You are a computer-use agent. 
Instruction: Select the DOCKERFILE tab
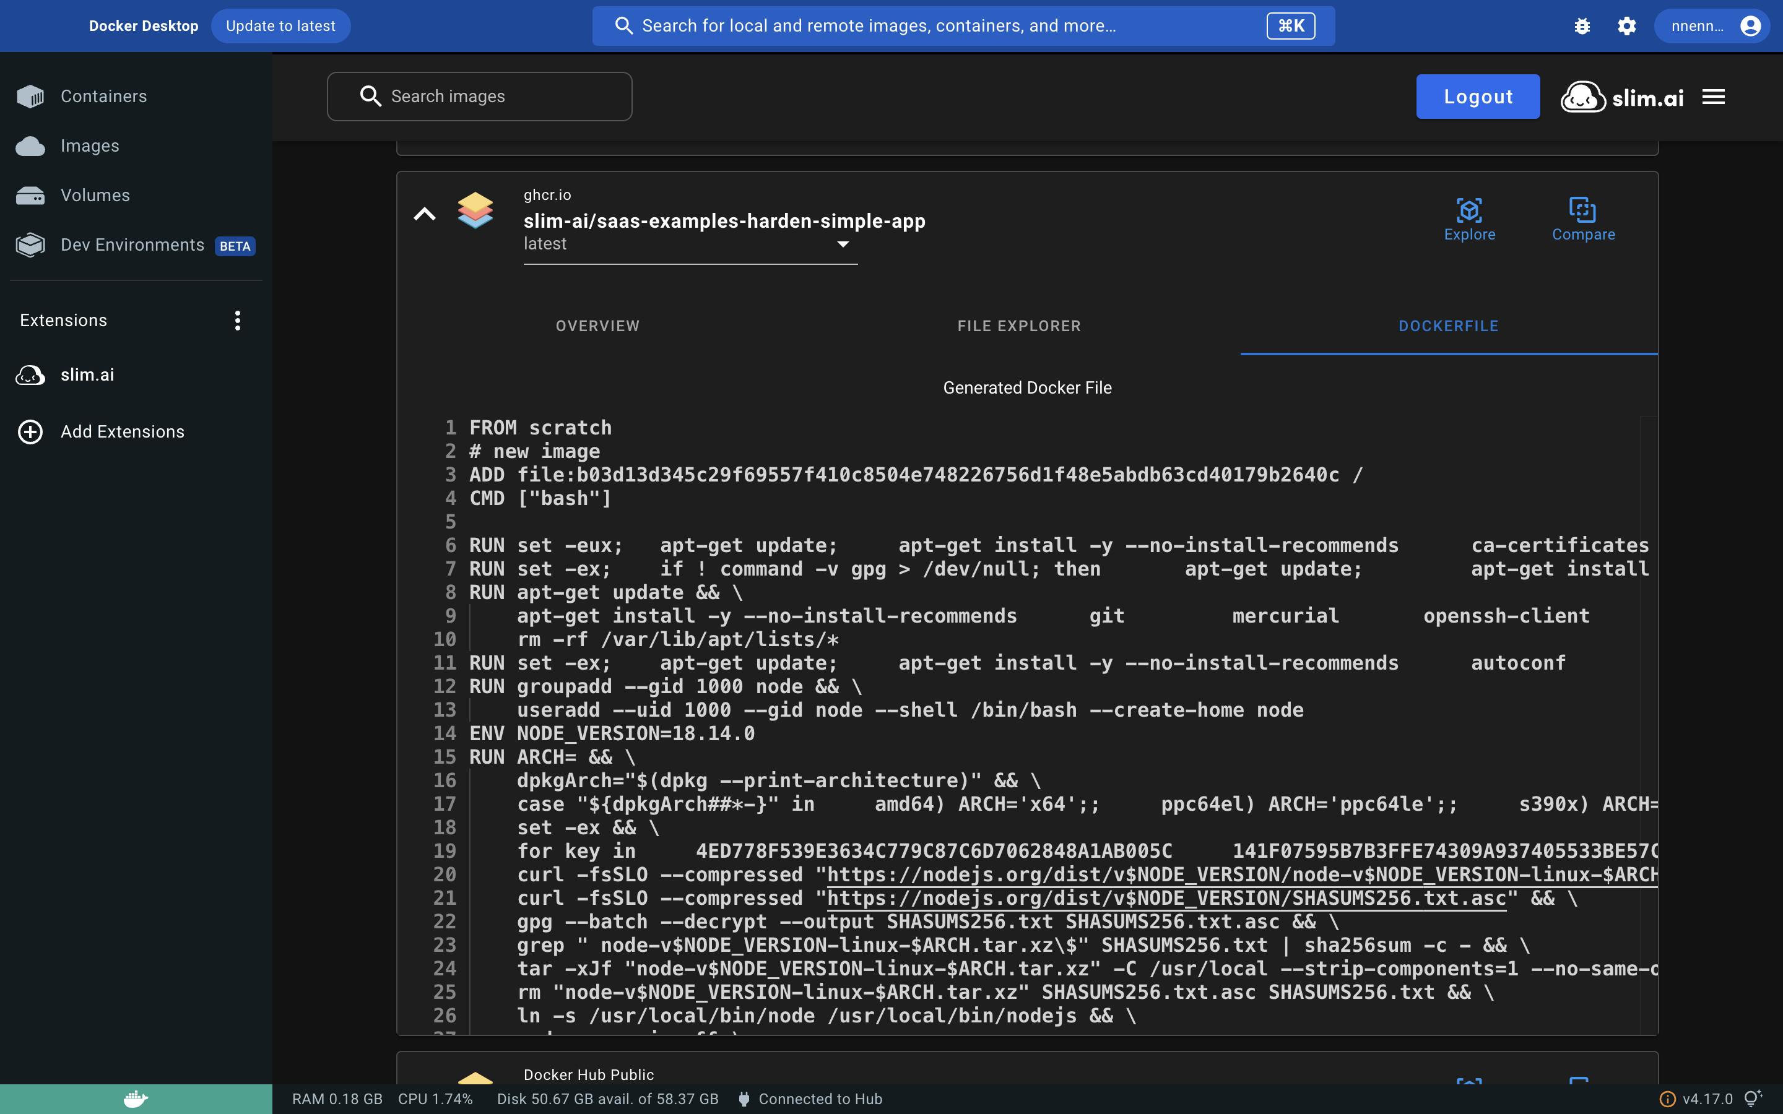pyautogui.click(x=1449, y=326)
